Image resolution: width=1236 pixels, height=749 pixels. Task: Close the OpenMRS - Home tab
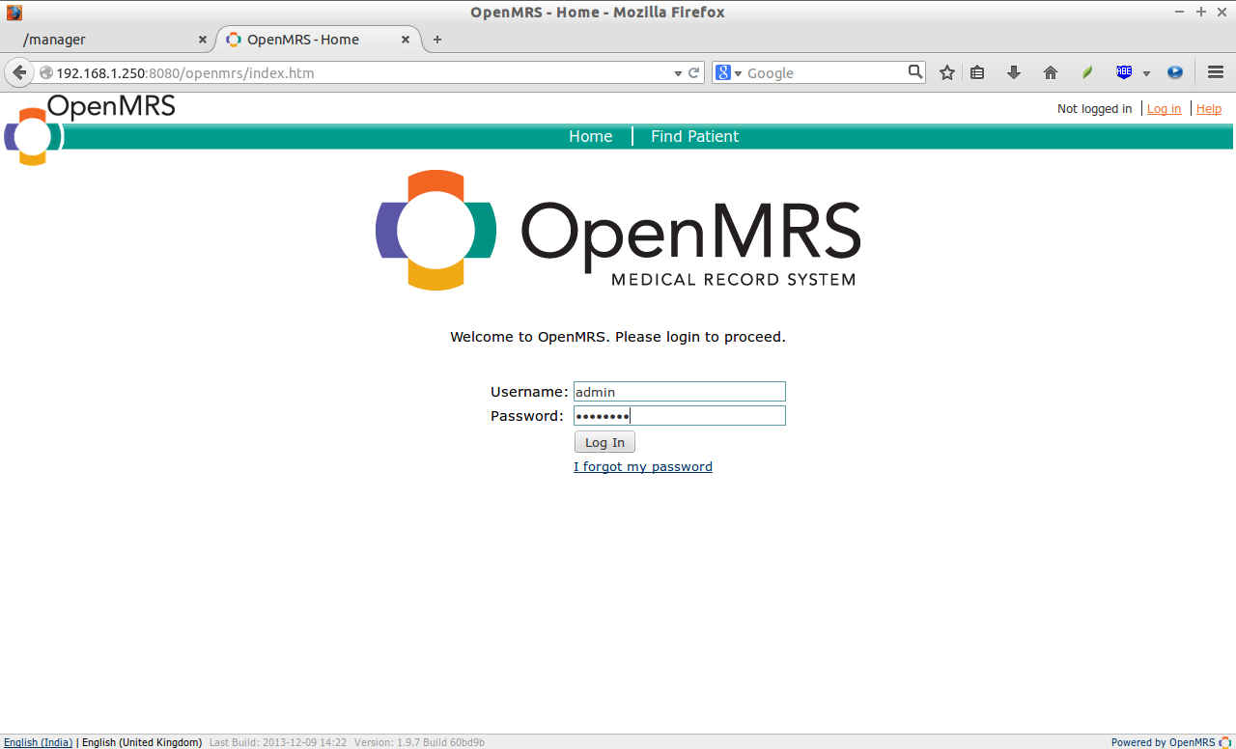[406, 40]
